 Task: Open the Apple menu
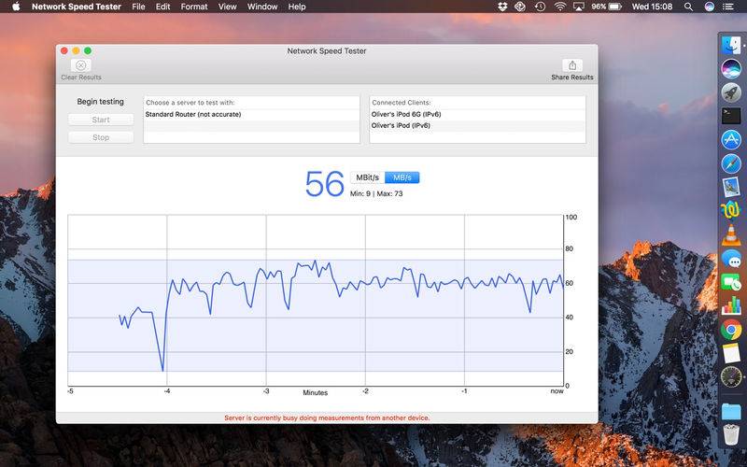tap(16, 7)
